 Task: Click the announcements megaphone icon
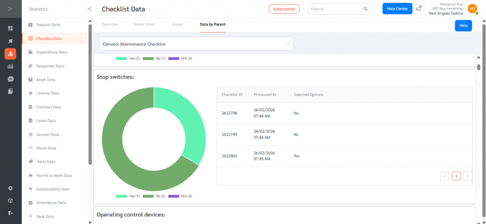(418, 9)
